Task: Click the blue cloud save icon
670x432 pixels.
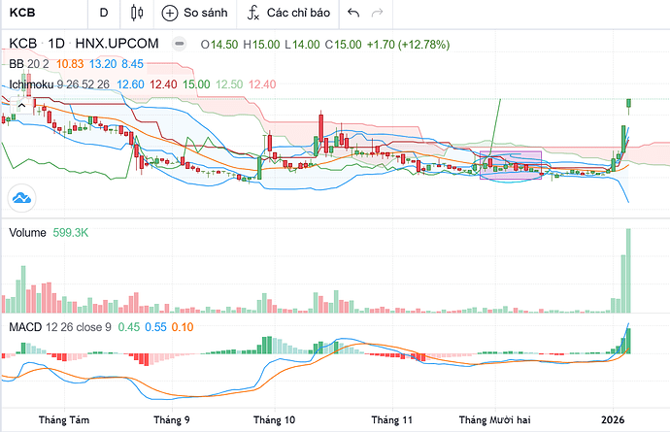Action: pyautogui.click(x=21, y=198)
